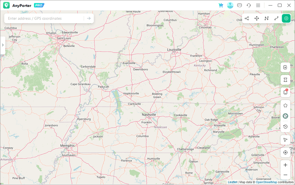The image size is (295, 185).
Task: Open the favorites star icon
Action: [x=285, y=106]
